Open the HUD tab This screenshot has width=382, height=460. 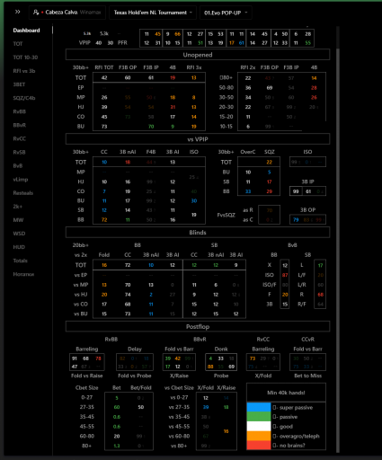pos(19,247)
